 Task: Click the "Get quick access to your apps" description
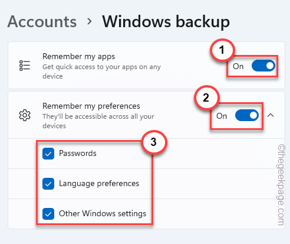[101, 71]
